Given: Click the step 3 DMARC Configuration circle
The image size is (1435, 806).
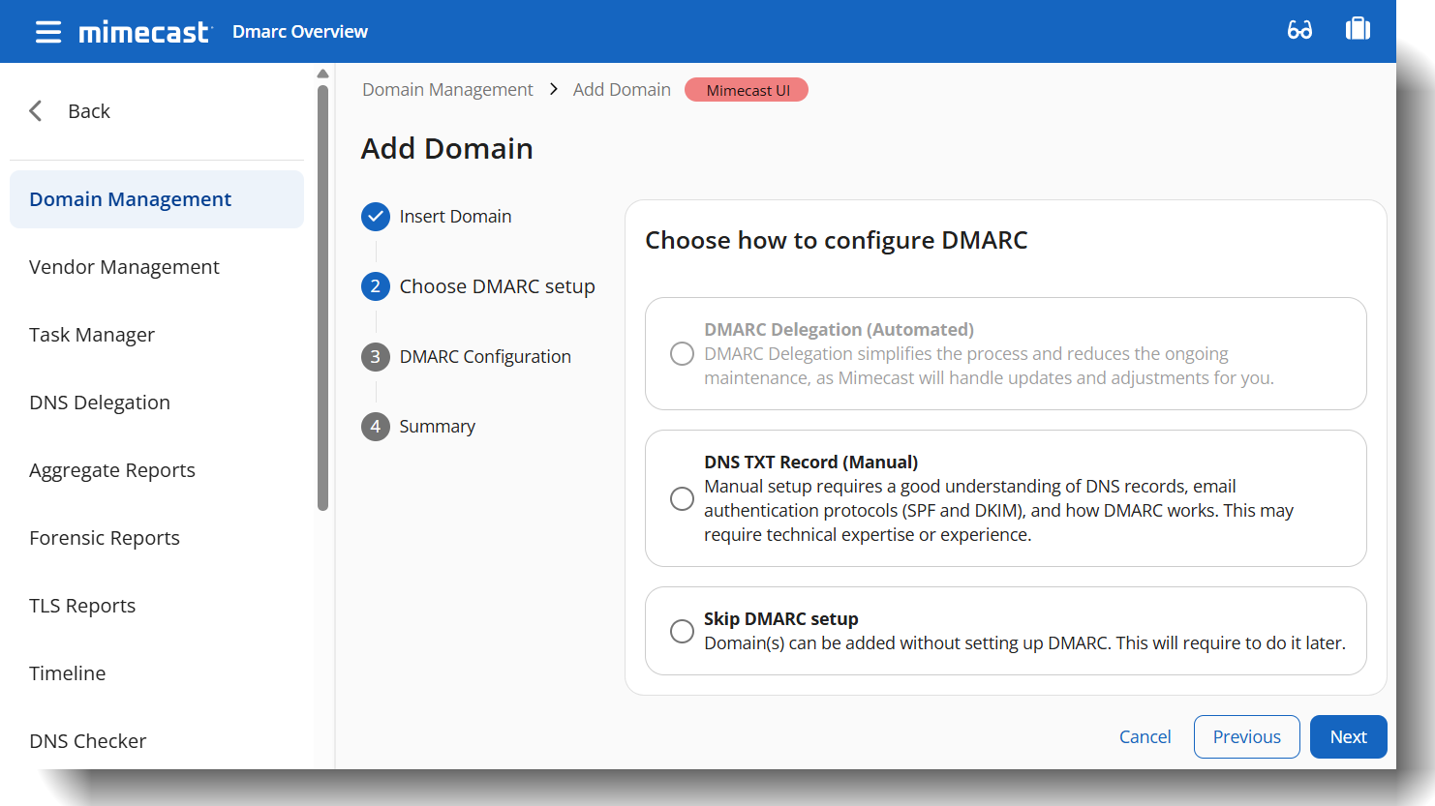Looking at the screenshot, I should [376, 357].
